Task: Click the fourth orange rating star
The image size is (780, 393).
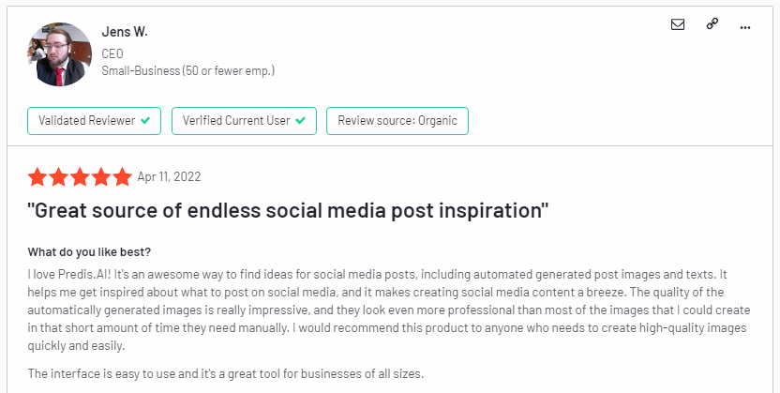Action: (x=101, y=176)
